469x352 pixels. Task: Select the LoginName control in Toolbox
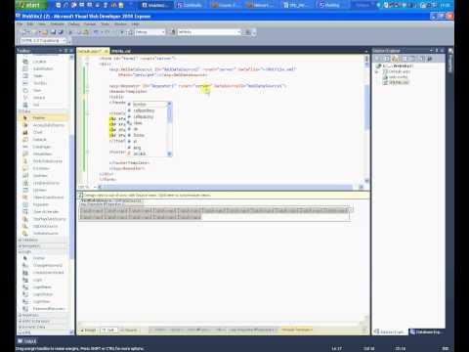pyautogui.click(x=42, y=286)
